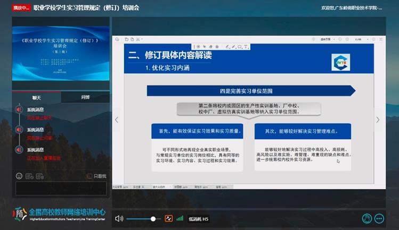The image size is (399, 230).
Task: Click the 低消耗 H5 button
Action: (199, 219)
